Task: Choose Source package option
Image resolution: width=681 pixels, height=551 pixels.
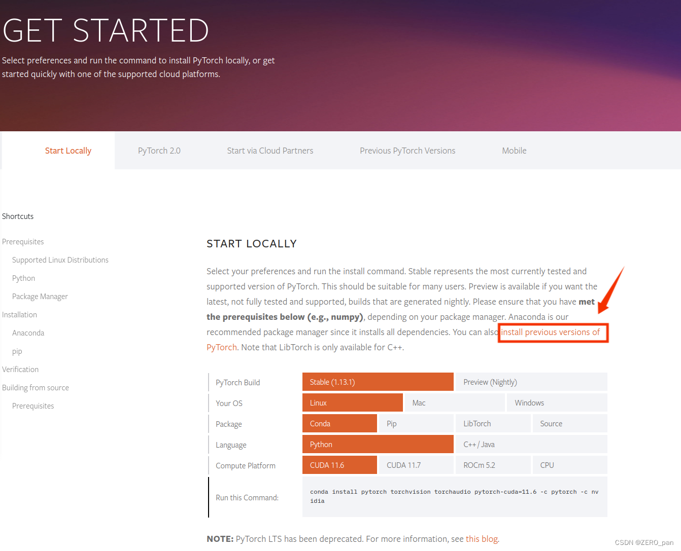Action: pos(570,423)
